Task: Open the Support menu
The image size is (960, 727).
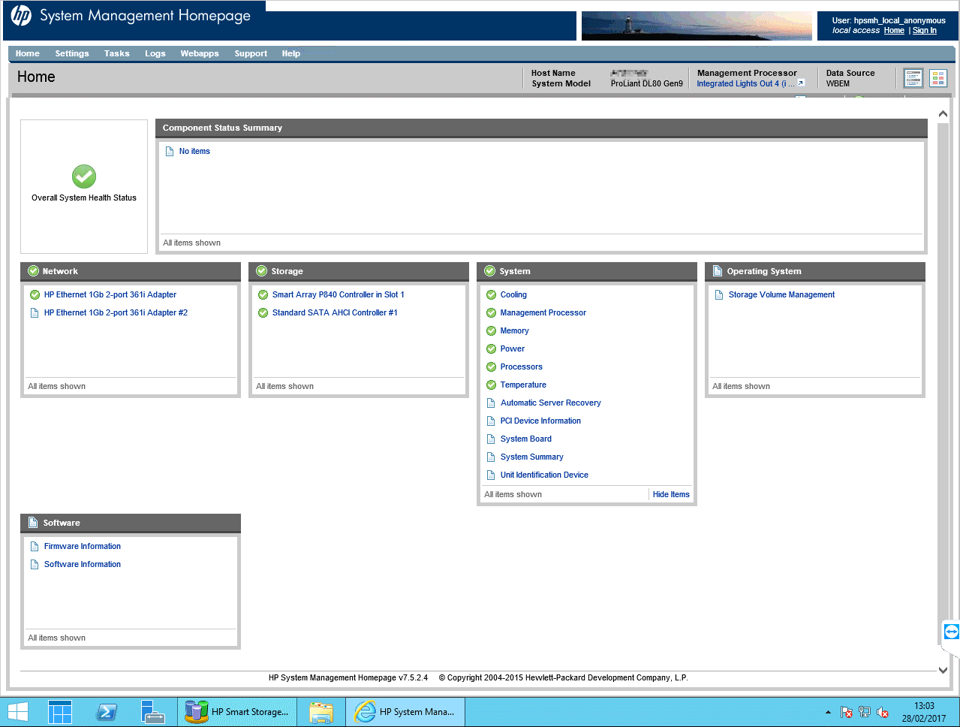Action: click(x=251, y=53)
